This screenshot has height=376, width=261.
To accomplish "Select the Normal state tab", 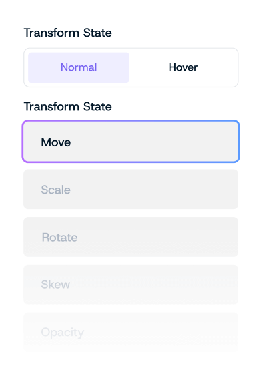I will click(x=79, y=67).
